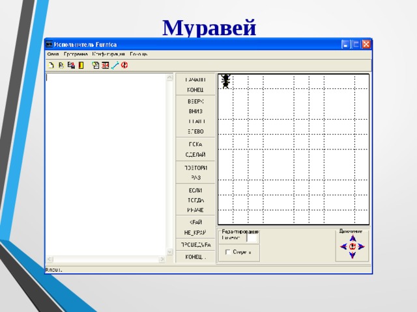This screenshot has height=312, width=417.
Task: Insert the КОНЕЦ command below НАЧАЛО
Action: [x=195, y=90]
